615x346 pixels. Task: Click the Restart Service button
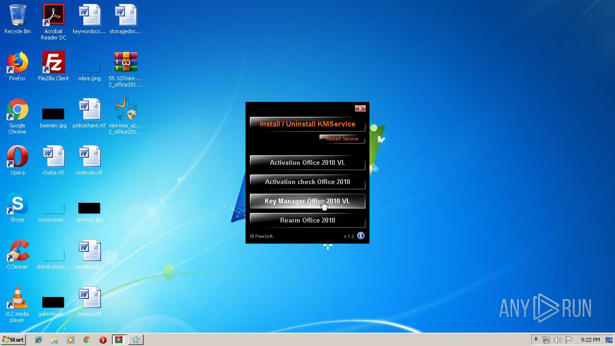coord(342,139)
